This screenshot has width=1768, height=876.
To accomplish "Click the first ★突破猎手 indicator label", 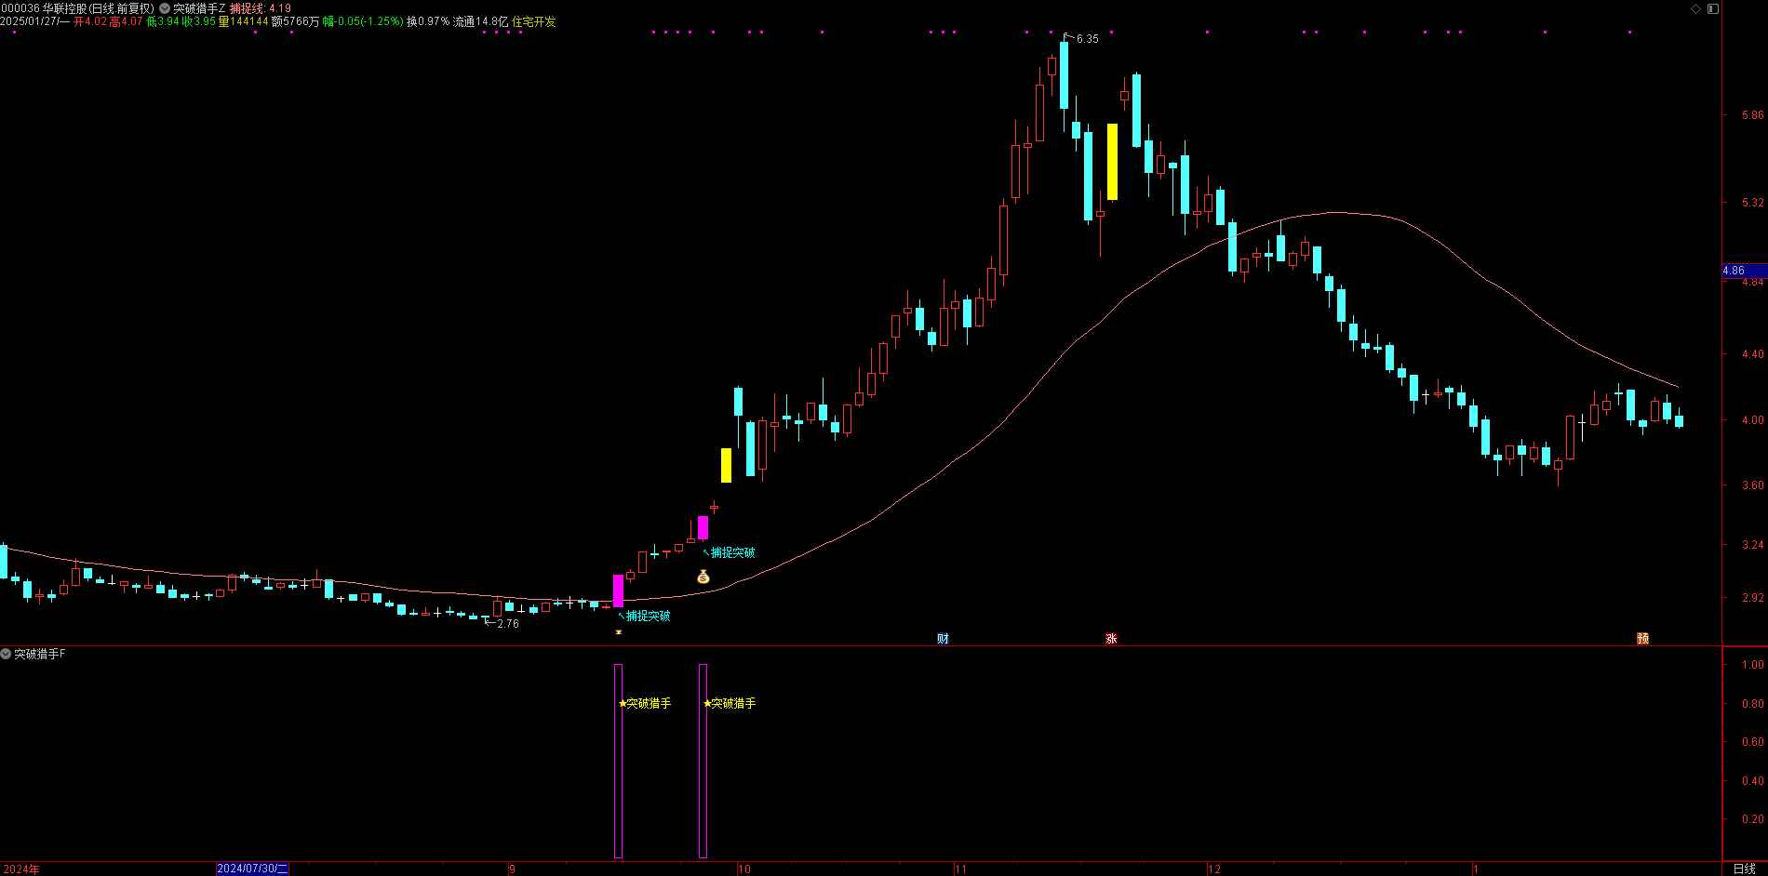I will 645,703.
